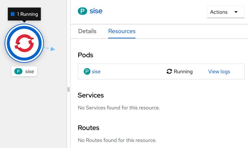Click the Services section heading
Image resolution: width=248 pixels, height=148 pixels.
[x=91, y=95]
